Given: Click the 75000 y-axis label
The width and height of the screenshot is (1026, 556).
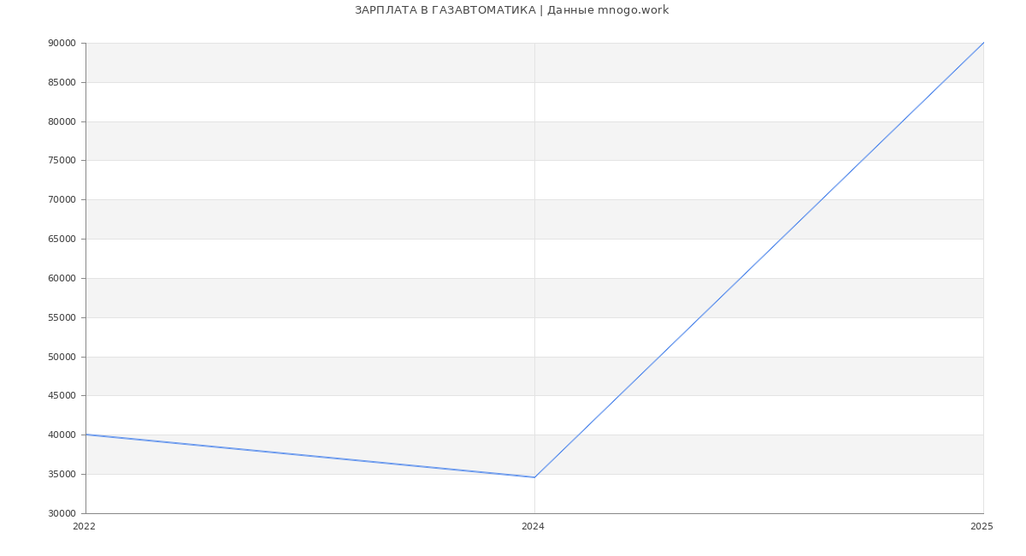Looking at the screenshot, I should tap(62, 161).
